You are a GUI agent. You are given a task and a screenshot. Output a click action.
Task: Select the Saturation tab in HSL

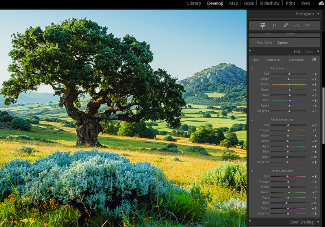coord(273,60)
